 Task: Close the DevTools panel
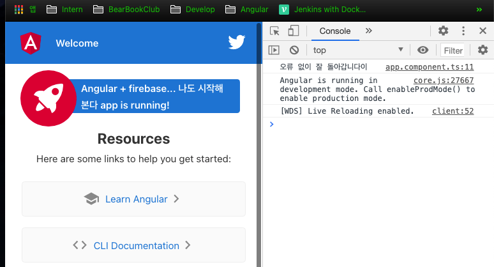pyautogui.click(x=483, y=31)
